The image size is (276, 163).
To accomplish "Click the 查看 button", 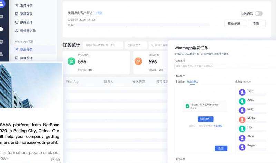I will [257, 23].
